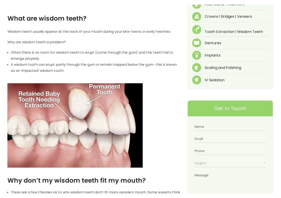Open Crowns | Bridges | Veneers link
The width and height of the screenshot is (281, 198).
pos(228,16)
